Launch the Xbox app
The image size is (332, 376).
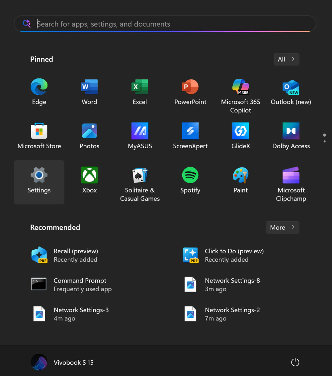89,180
